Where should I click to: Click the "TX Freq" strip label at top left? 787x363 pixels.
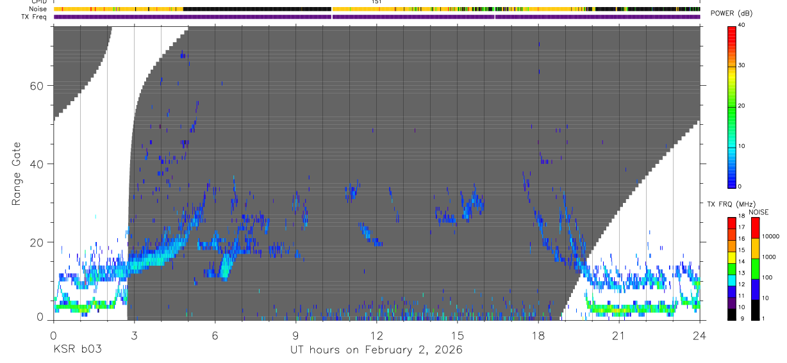point(35,17)
